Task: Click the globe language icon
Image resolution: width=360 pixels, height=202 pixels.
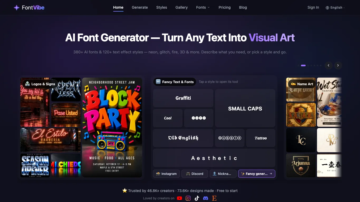Action: pyautogui.click(x=327, y=8)
